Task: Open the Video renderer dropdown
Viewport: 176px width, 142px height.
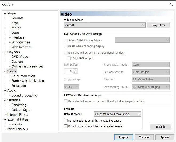Action: pos(105,25)
